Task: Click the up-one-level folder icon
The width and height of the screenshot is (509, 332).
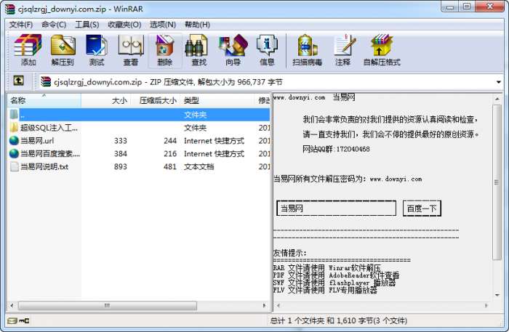Action: (x=18, y=81)
